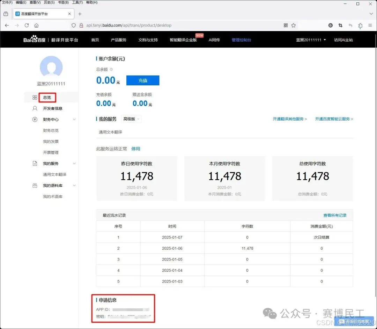Open the 查看(V) menu

point(35,2)
